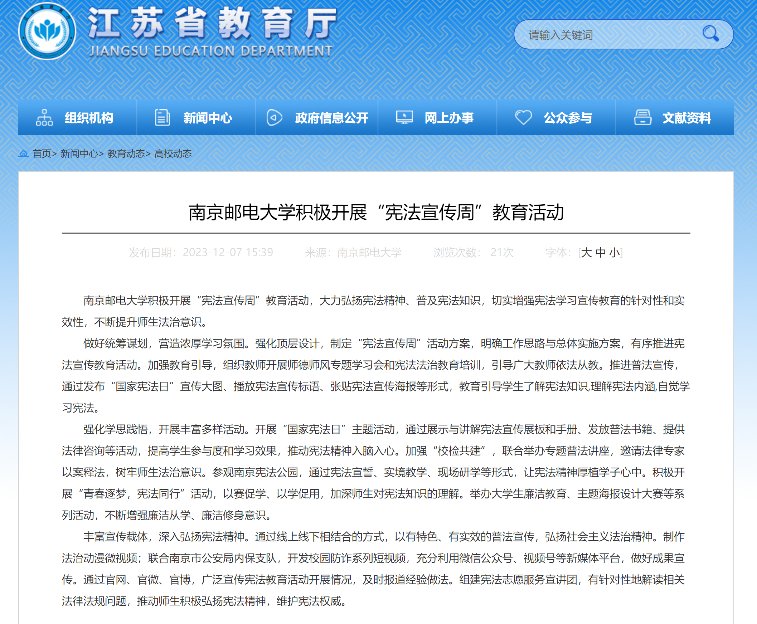
Task: Click the document icon beside 新闻中心
Action: (x=162, y=118)
